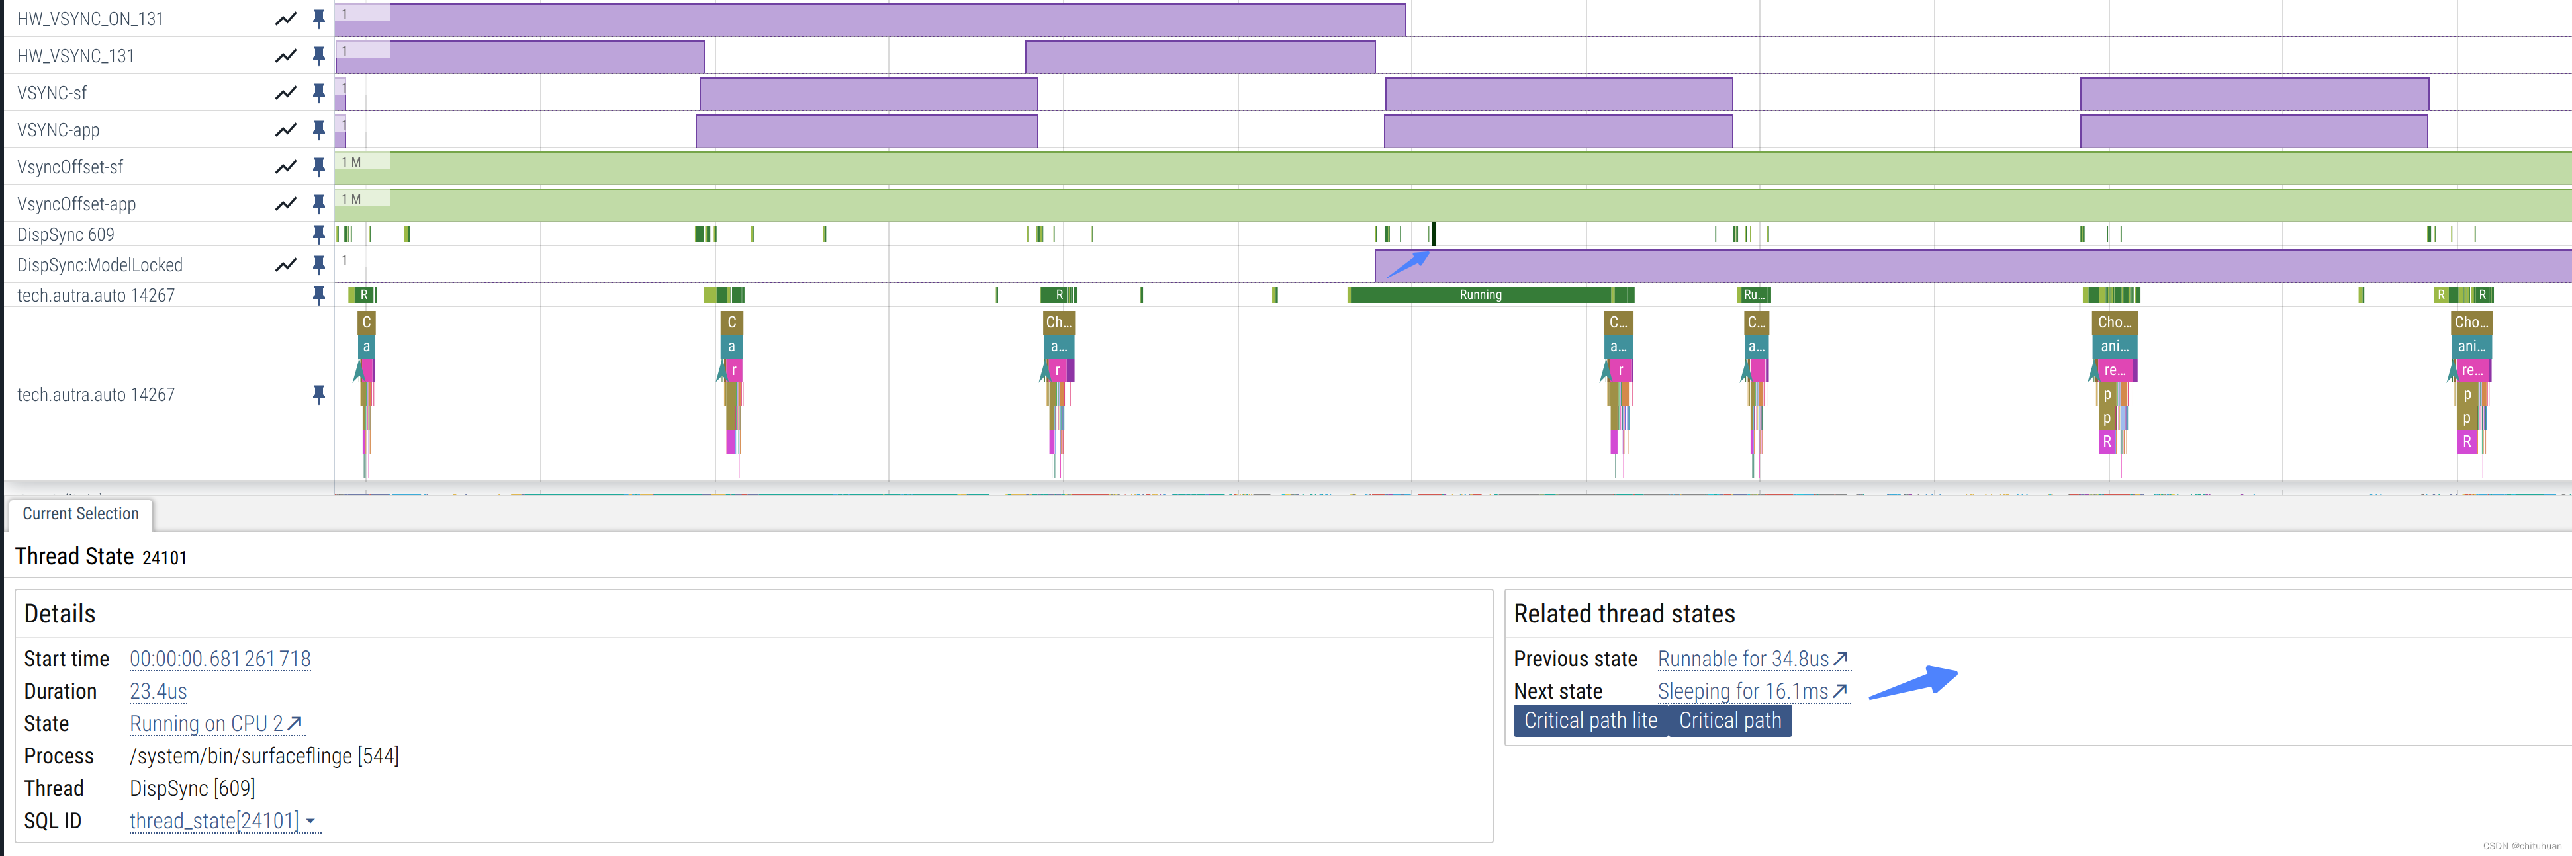The height and width of the screenshot is (856, 2572).
Task: Unpin the HW_VSYNC_131 track
Action: pyautogui.click(x=318, y=56)
